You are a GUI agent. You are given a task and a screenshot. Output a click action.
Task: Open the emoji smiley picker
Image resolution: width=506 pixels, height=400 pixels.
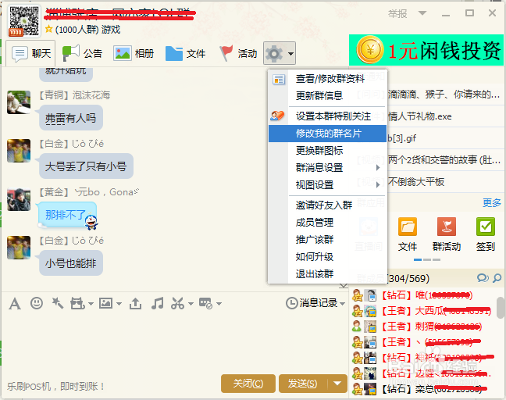click(37, 303)
